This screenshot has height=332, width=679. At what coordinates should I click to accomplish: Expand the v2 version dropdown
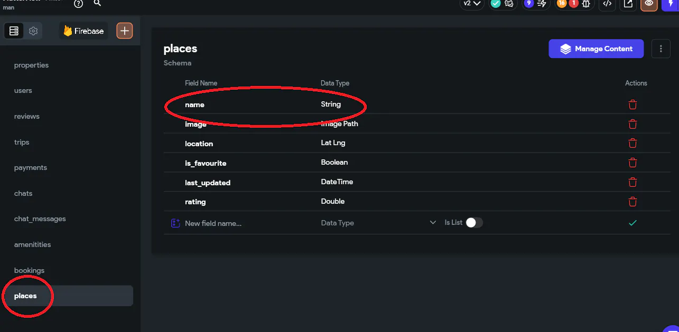(x=471, y=4)
